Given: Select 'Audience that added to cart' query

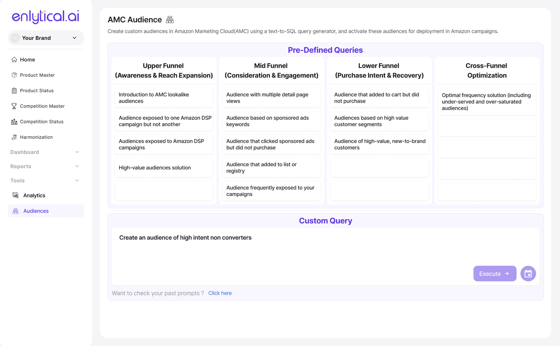Looking at the screenshot, I should pos(379,98).
